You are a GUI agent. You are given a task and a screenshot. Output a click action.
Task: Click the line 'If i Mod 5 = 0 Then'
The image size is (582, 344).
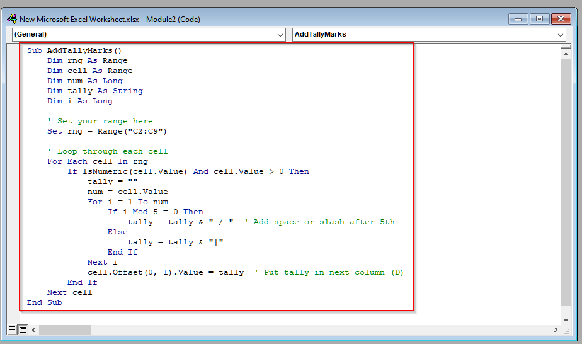coord(156,212)
